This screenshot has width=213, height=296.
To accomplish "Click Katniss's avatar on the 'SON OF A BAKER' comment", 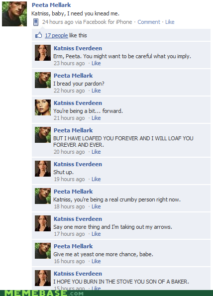I will pos(43,278).
